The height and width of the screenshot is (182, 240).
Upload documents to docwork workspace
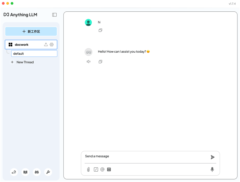tap(46, 45)
